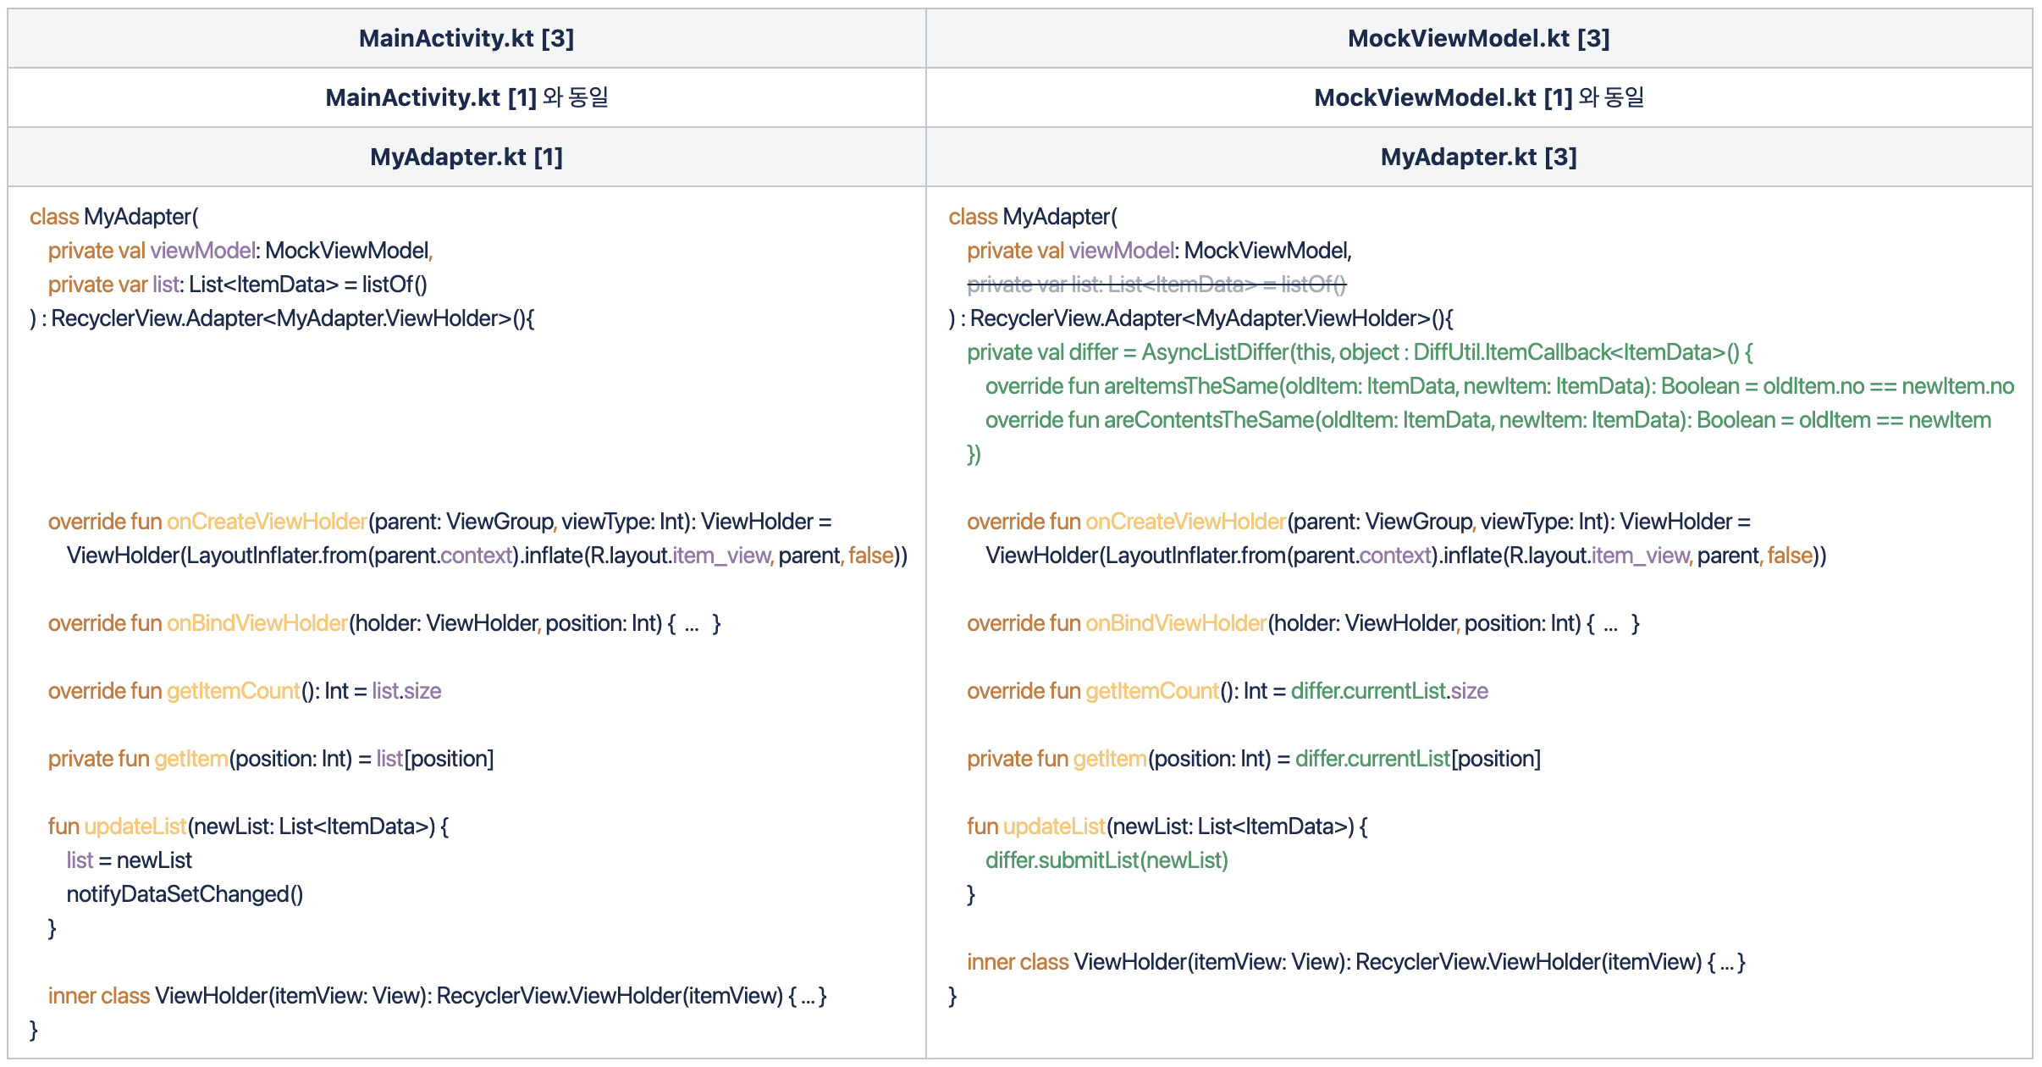The width and height of the screenshot is (2042, 1067).
Task: Click left updateList function name
Action: (x=135, y=827)
